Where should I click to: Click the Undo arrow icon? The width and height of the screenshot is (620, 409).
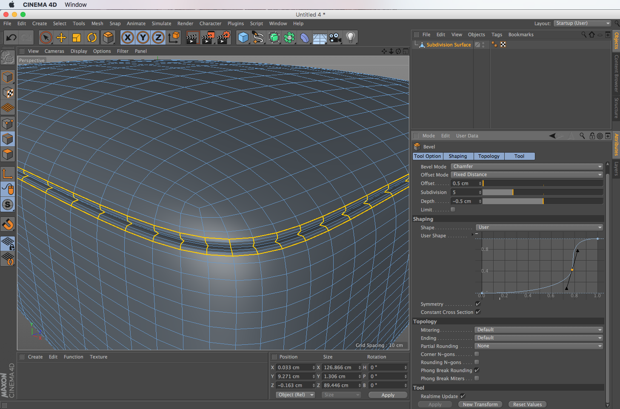coord(11,38)
